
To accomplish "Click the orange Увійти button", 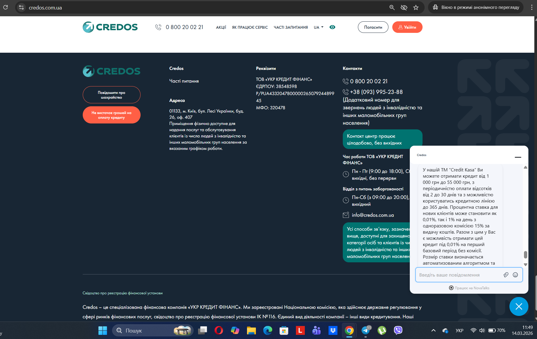I will [407, 27].
